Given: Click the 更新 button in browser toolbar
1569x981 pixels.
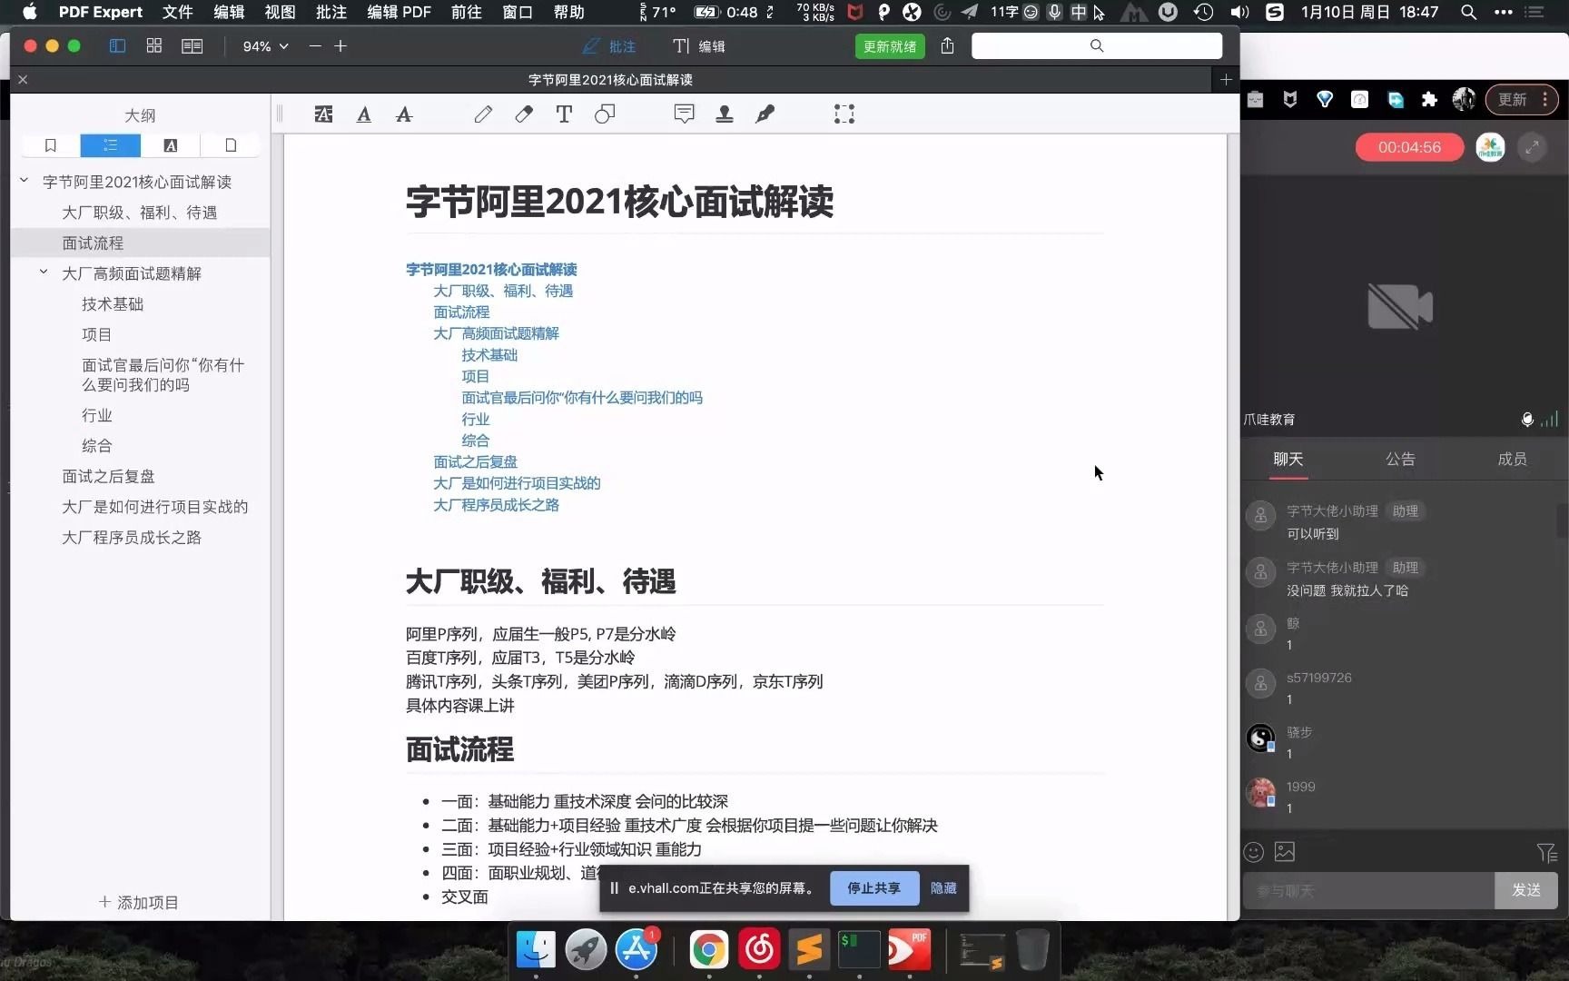Looking at the screenshot, I should (1522, 100).
